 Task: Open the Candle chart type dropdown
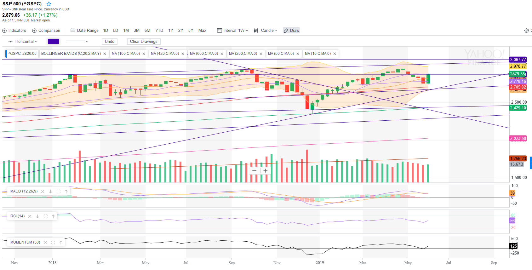266,31
